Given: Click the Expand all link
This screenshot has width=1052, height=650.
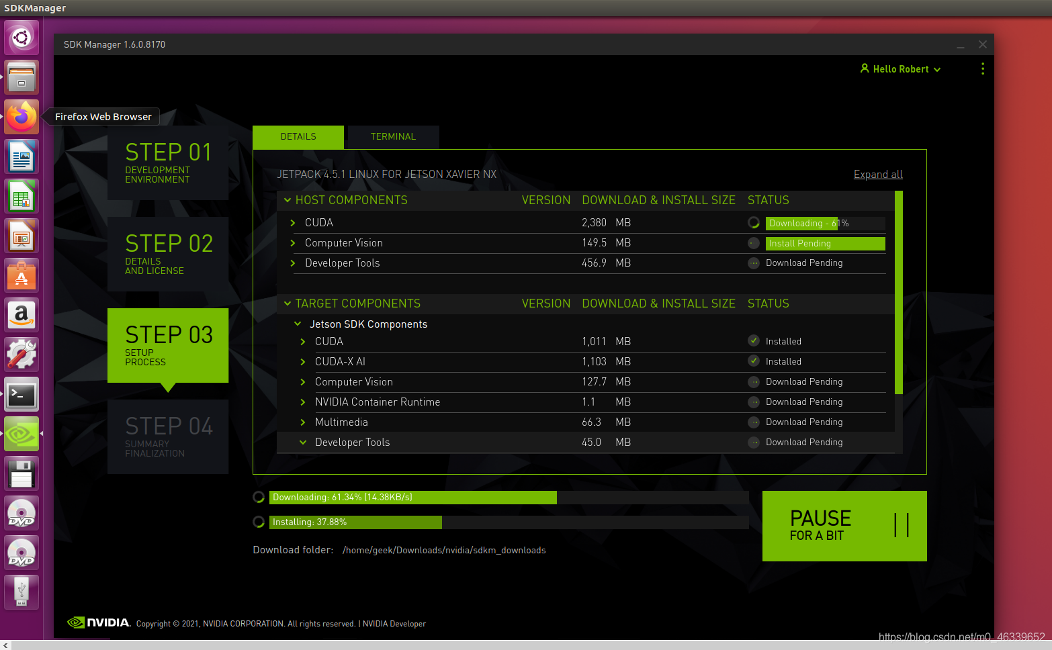Looking at the screenshot, I should tap(878, 175).
